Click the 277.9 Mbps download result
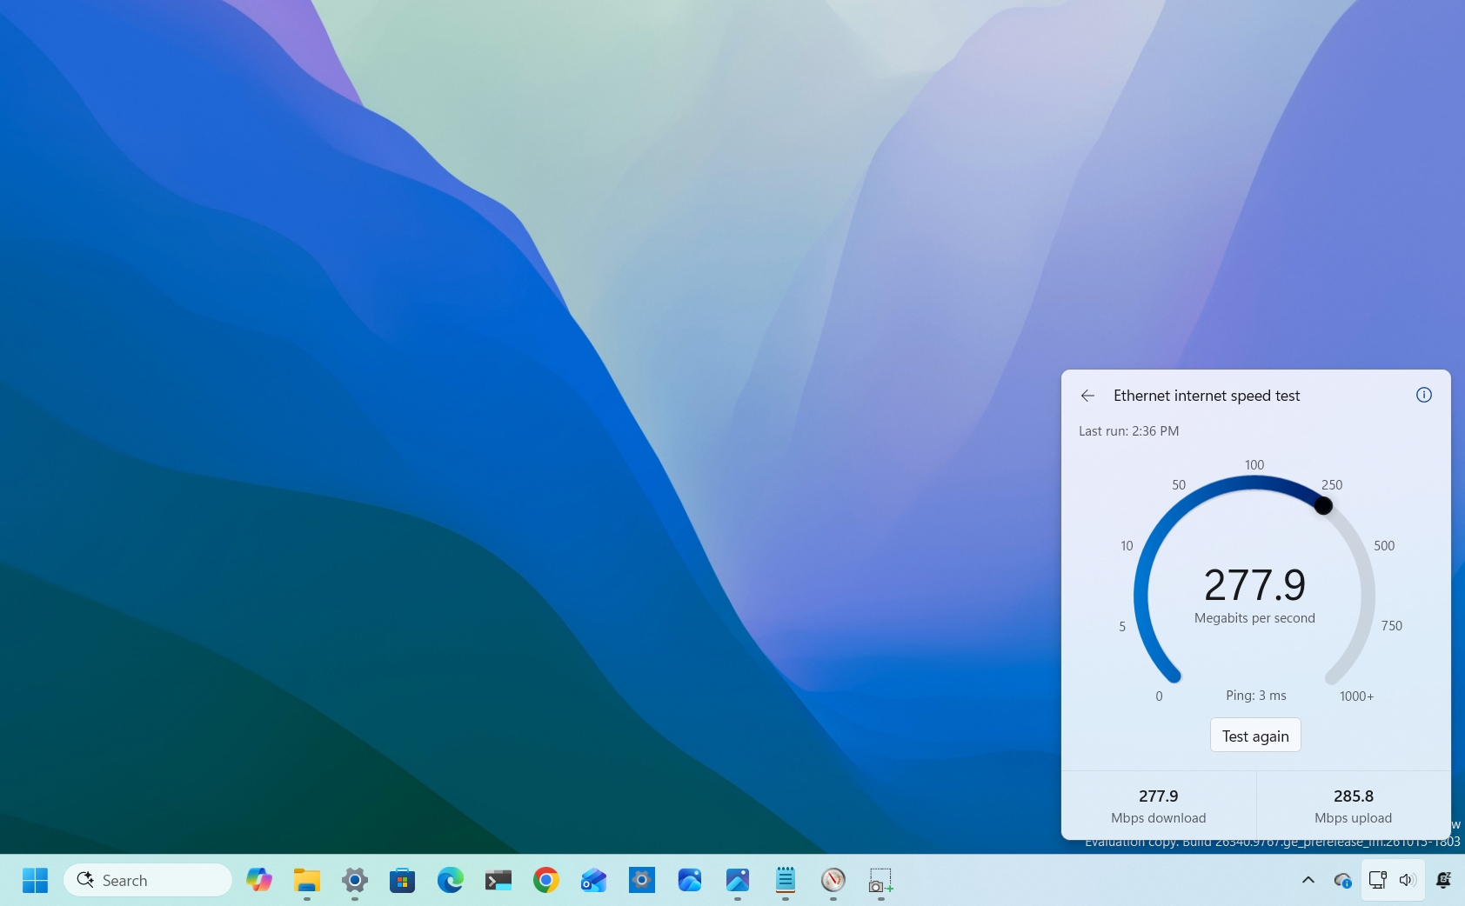Viewport: 1465px width, 906px height. point(1159,806)
